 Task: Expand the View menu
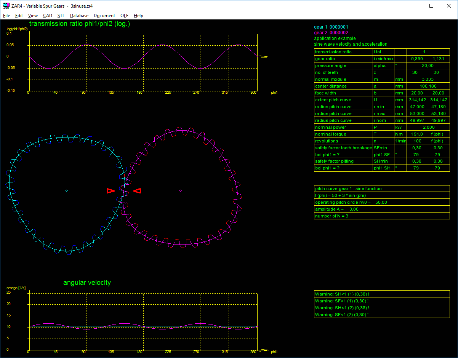pyautogui.click(x=33, y=16)
